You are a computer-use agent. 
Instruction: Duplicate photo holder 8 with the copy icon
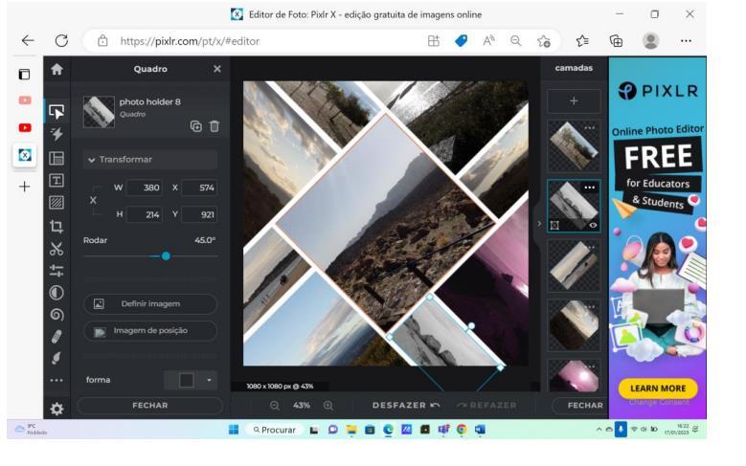pos(198,125)
